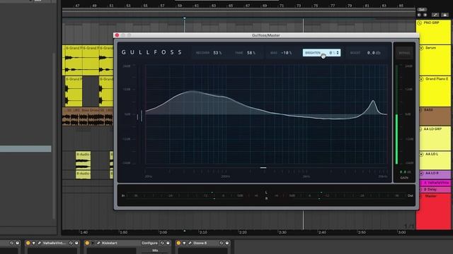This screenshot has width=453, height=254.
Task: Select the B Delay return track
Action: (435, 190)
